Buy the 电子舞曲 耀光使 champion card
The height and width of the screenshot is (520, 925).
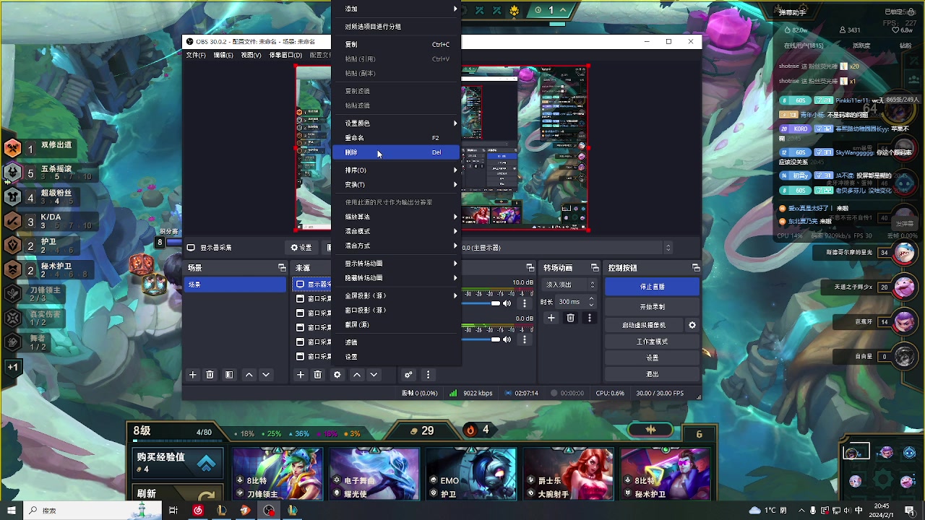coord(374,474)
